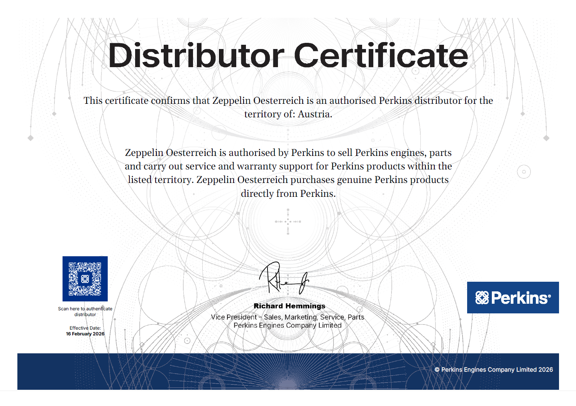Click the sentence starting "This certificate confirms"
This screenshot has height=406, width=576.
tap(288, 101)
